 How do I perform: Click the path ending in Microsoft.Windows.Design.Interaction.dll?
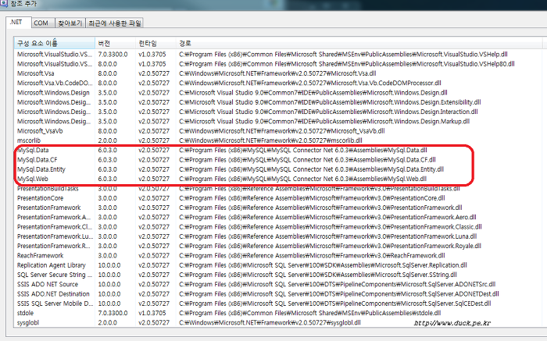329,112
